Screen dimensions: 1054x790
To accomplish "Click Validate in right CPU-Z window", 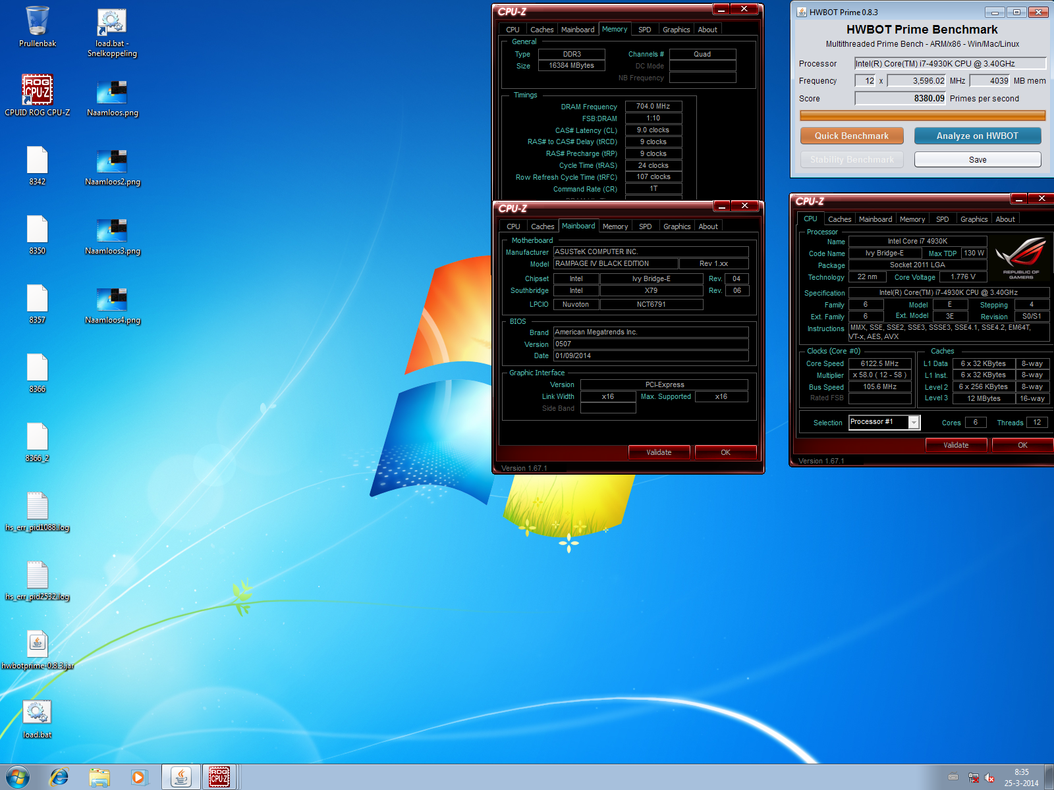I will (x=956, y=445).
